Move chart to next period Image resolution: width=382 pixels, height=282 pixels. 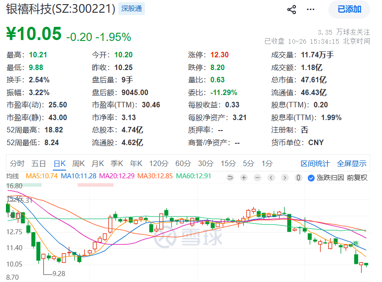(285, 178)
